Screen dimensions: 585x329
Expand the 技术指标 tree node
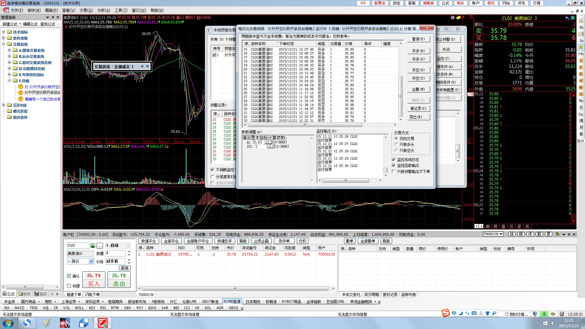(4, 32)
